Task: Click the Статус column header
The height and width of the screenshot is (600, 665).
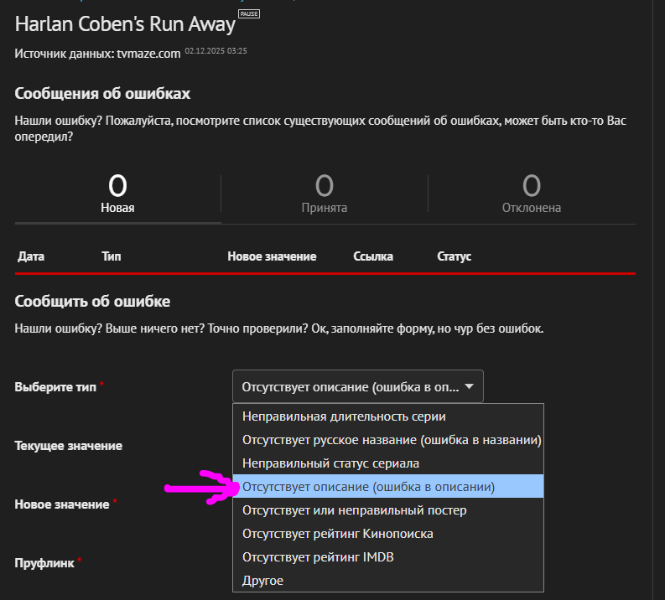Action: (x=454, y=256)
